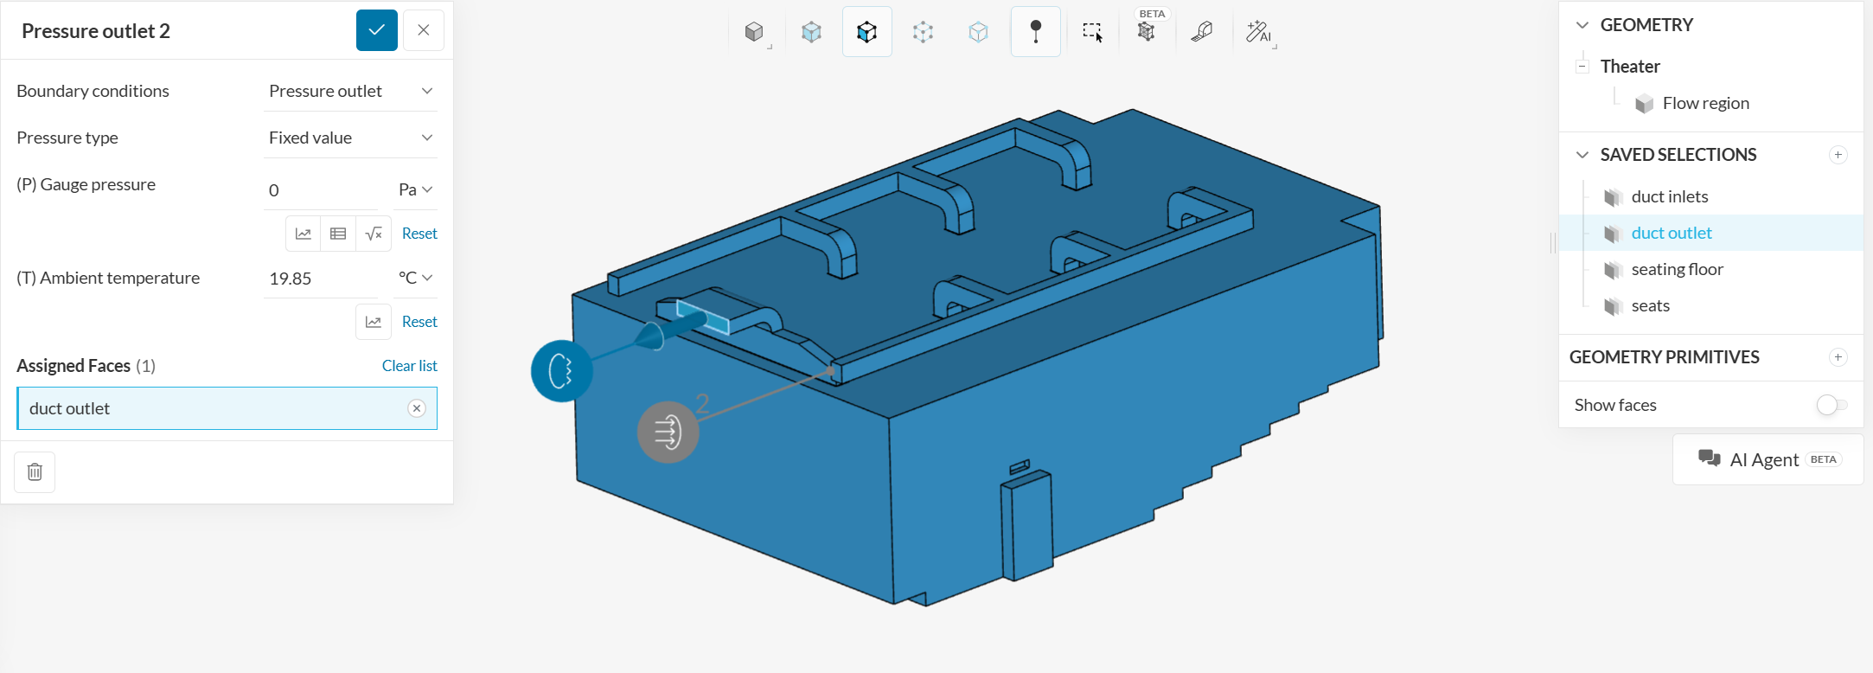Viewport: 1873px width, 673px height.
Task: Open the AI magic wand tool
Action: pos(1258,32)
